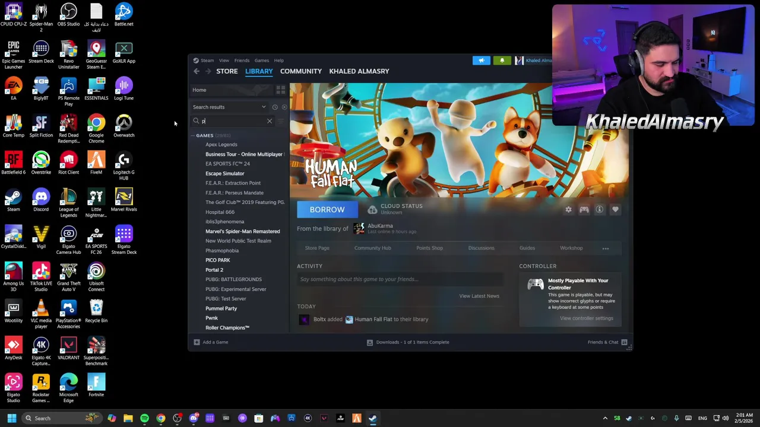Open the Discussions link

[481, 248]
